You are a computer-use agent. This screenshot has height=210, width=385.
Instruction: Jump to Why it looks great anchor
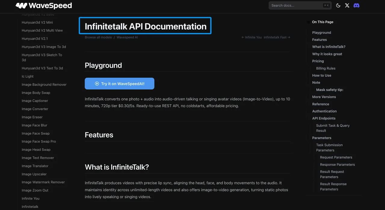[x=327, y=54]
